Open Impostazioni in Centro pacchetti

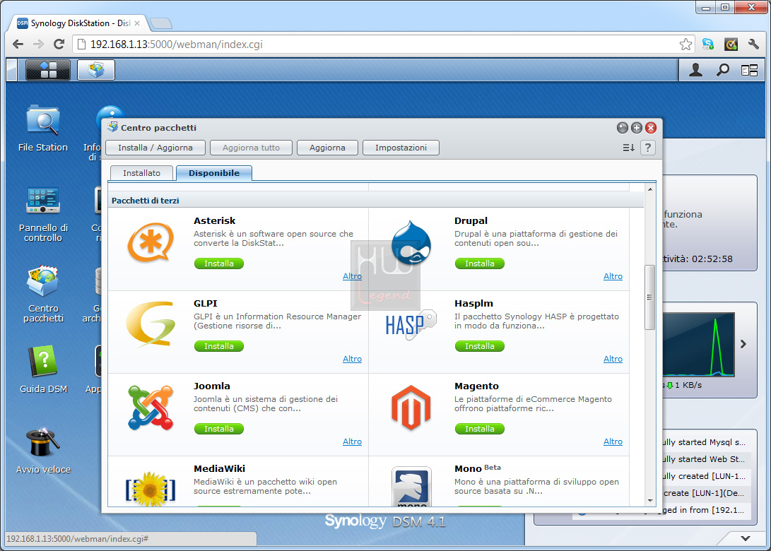point(401,148)
